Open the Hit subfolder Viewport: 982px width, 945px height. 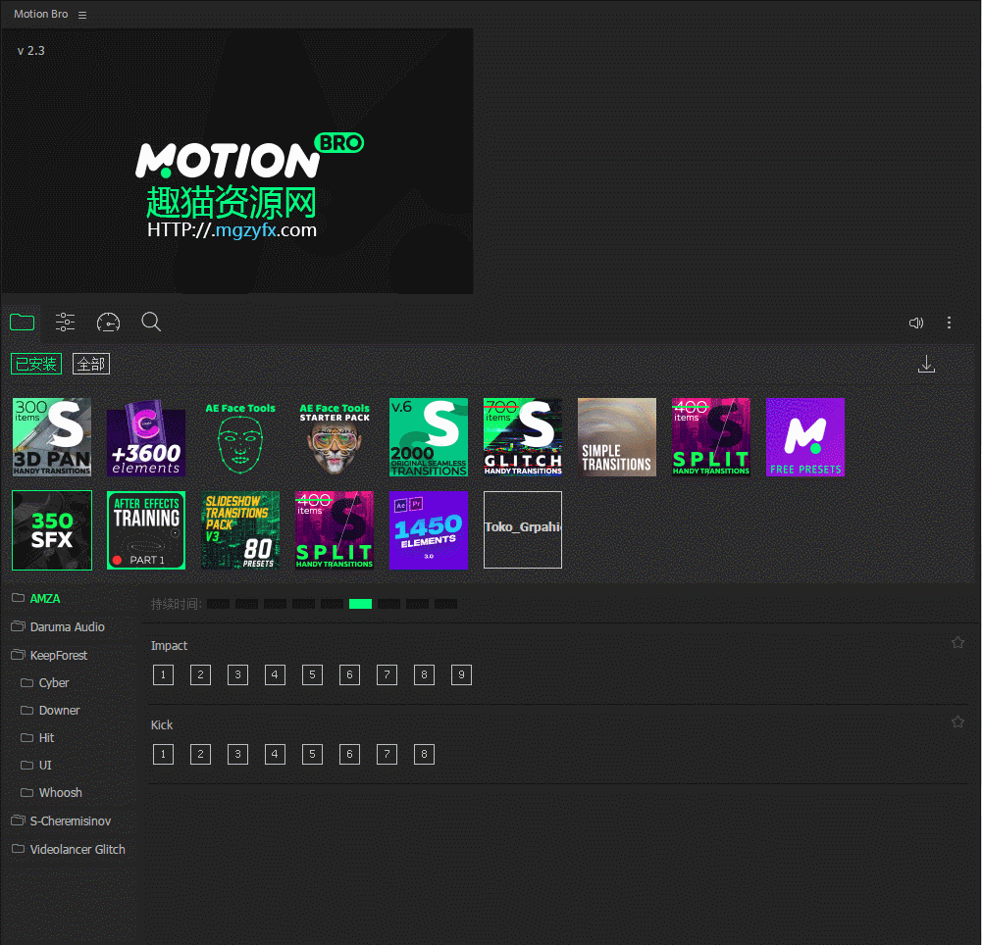pyautogui.click(x=37, y=738)
